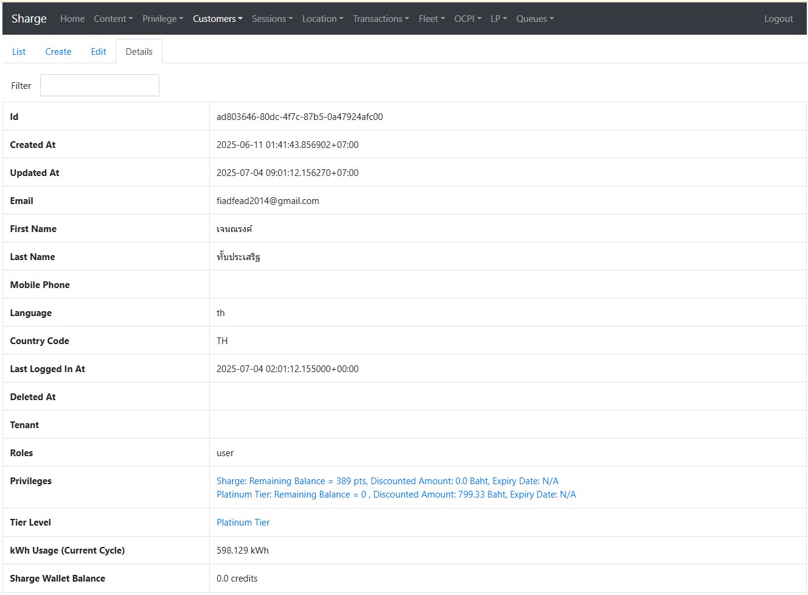The width and height of the screenshot is (808, 595).
Task: Open the Customers dropdown menu
Action: 217,19
